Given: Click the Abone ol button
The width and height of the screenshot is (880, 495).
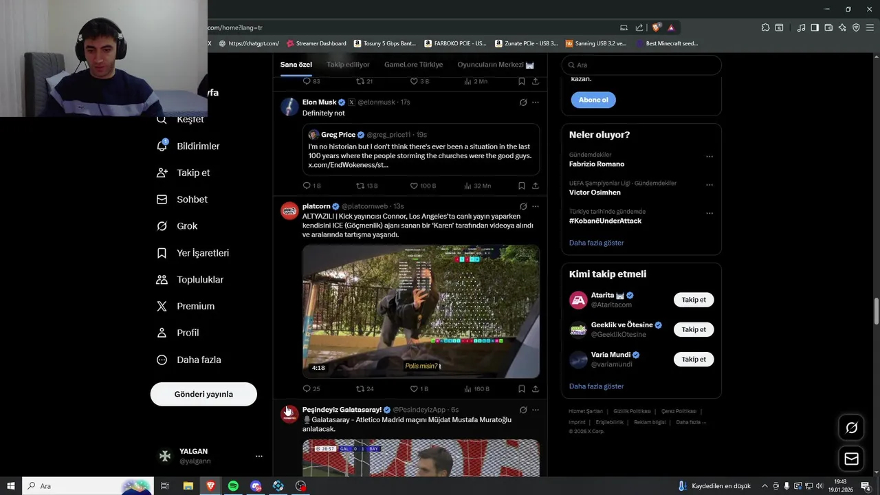Looking at the screenshot, I should point(593,100).
